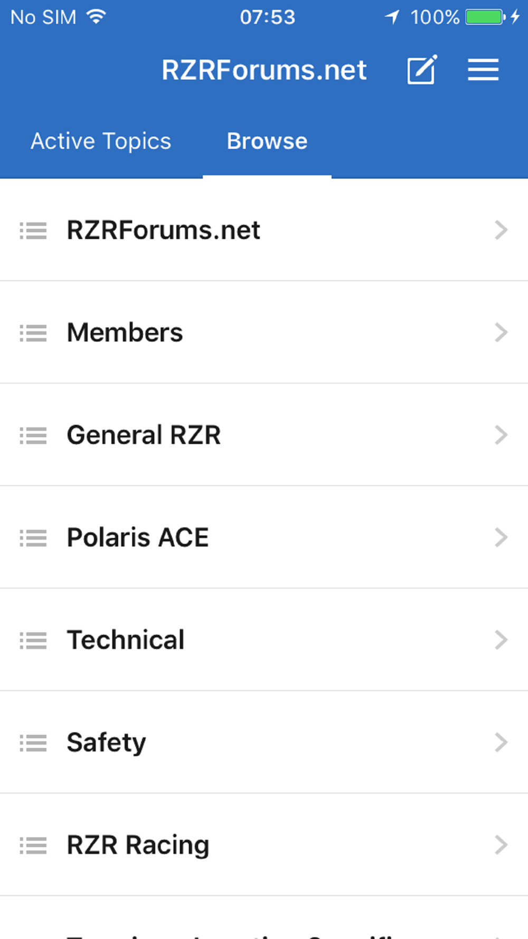Tap list icon beside Polaris ACE

click(33, 538)
